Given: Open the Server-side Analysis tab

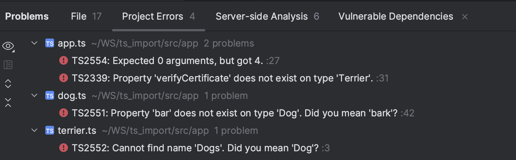Looking at the screenshot, I should 267,16.
